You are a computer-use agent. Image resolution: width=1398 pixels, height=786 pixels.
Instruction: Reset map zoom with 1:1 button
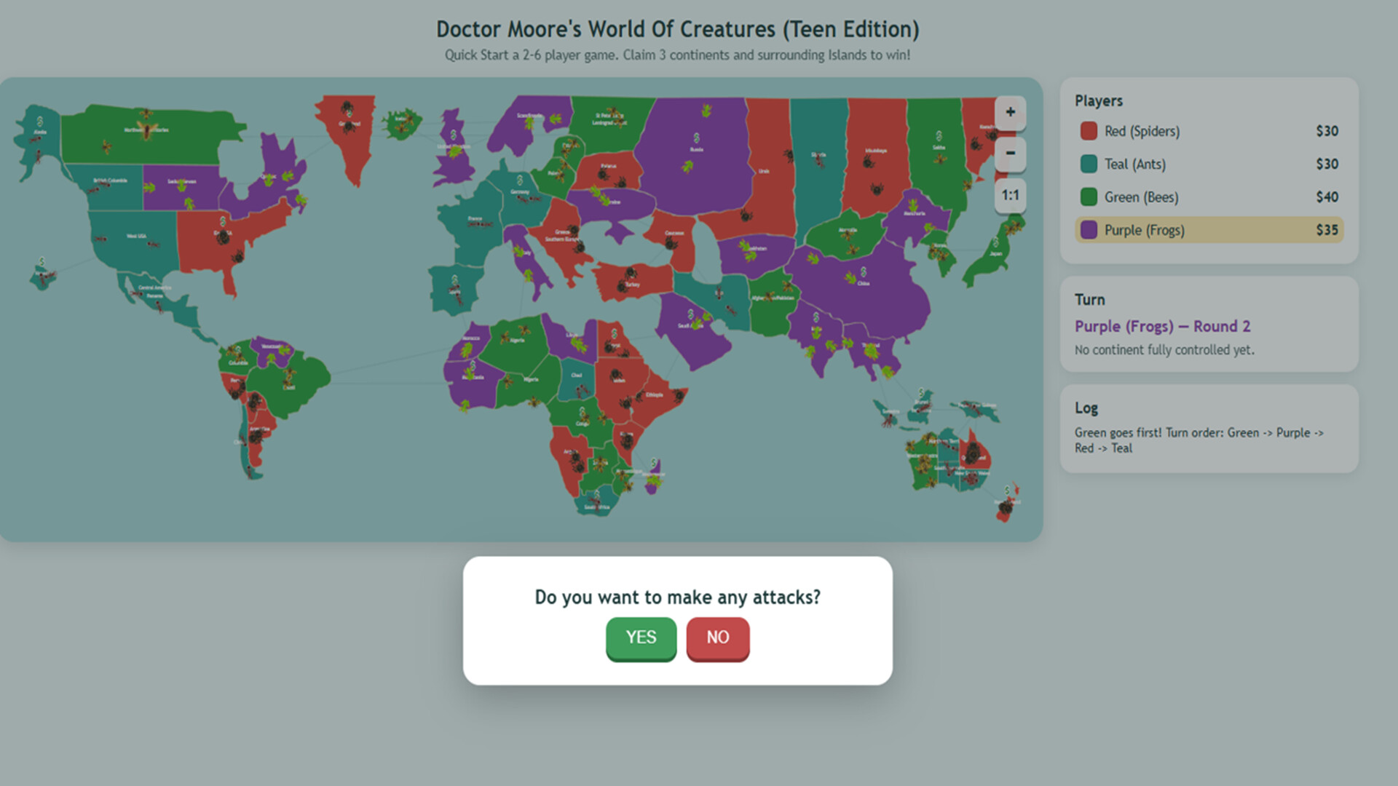1010,195
